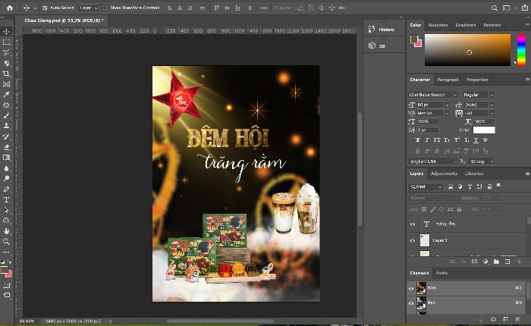Open font size dropdown arrow
The image size is (531, 326).
(447, 105)
